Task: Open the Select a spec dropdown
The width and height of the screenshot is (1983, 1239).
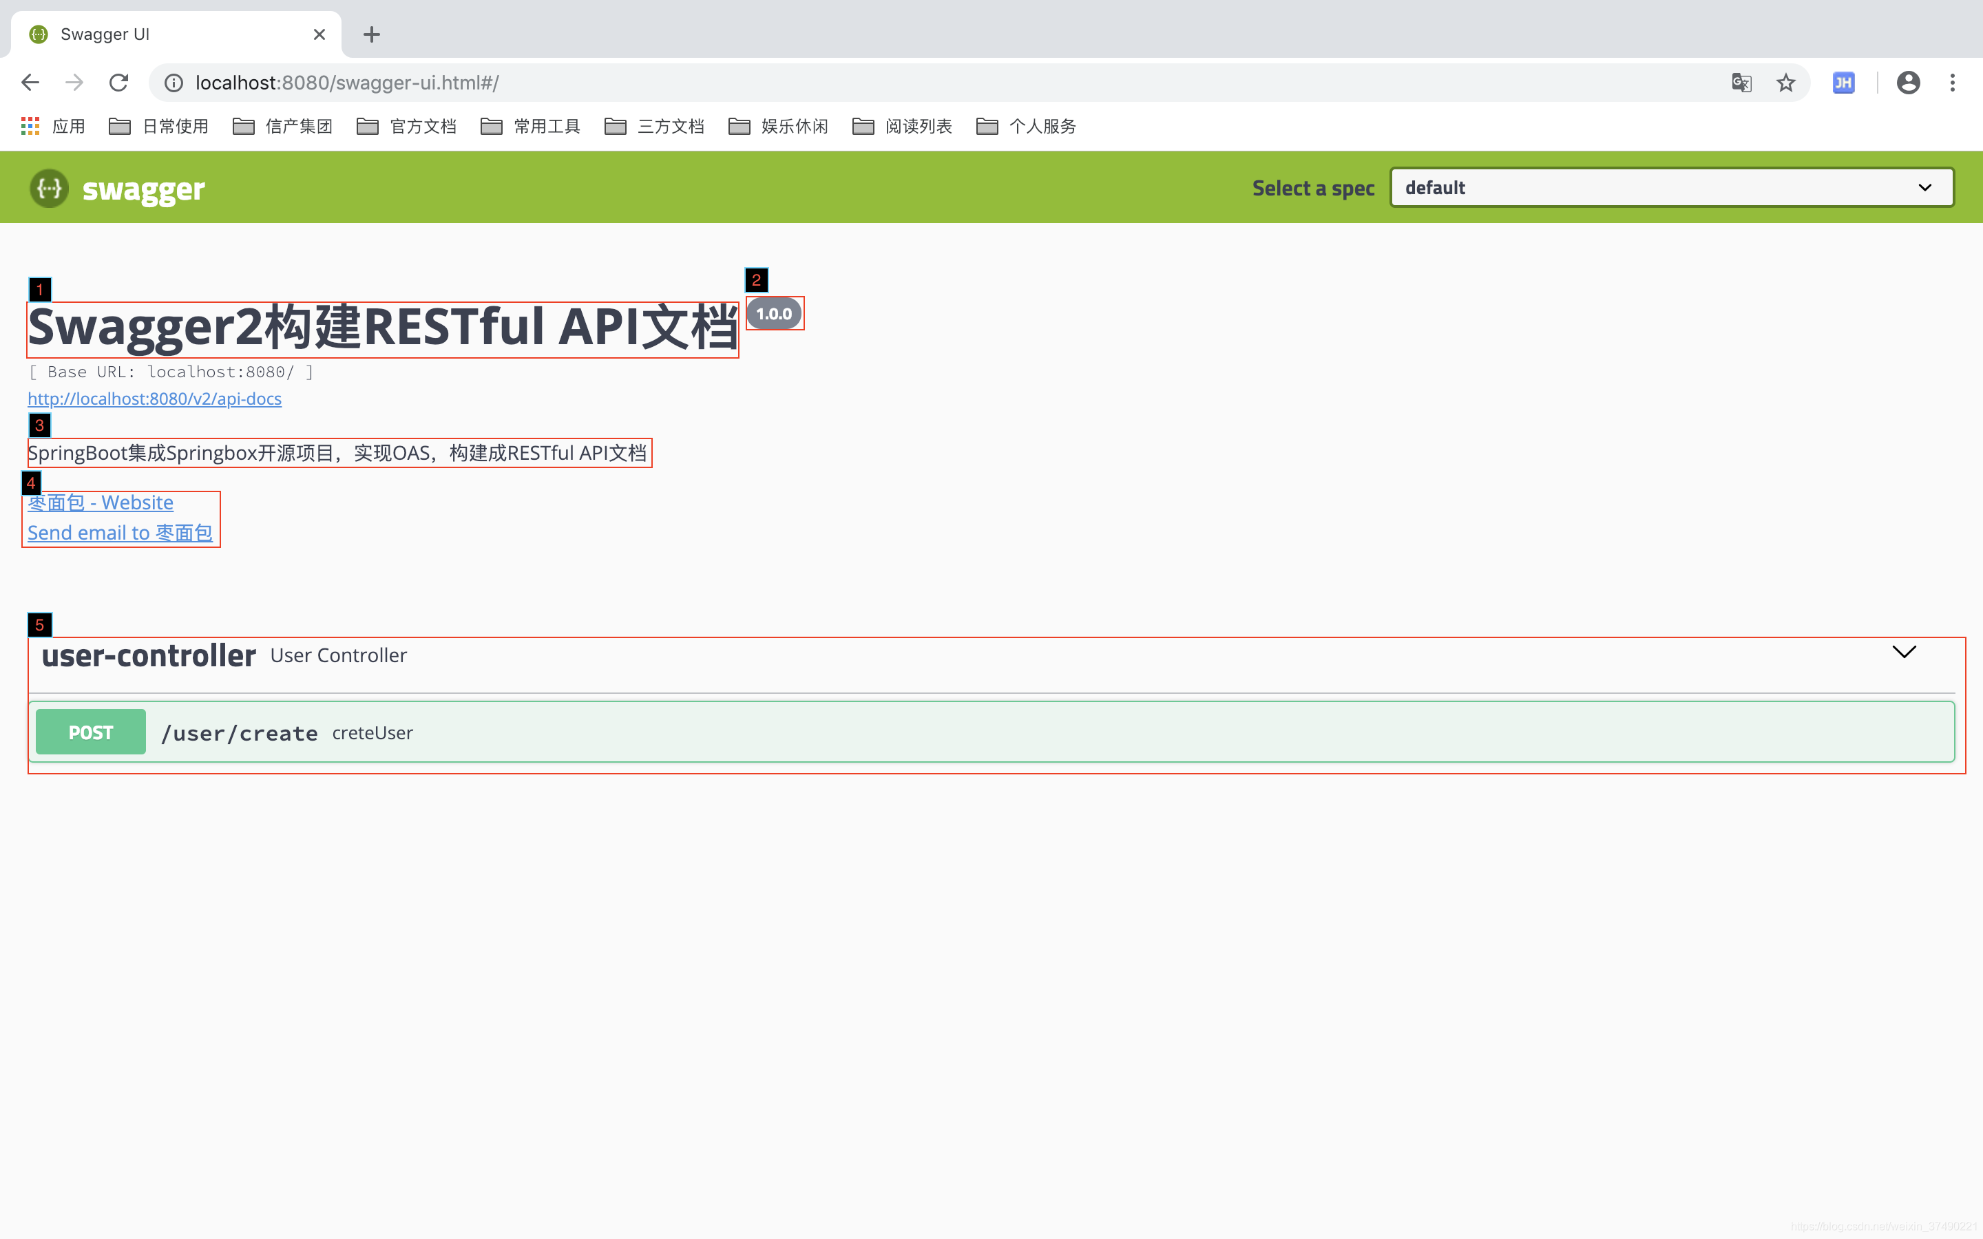Action: pyautogui.click(x=1672, y=188)
